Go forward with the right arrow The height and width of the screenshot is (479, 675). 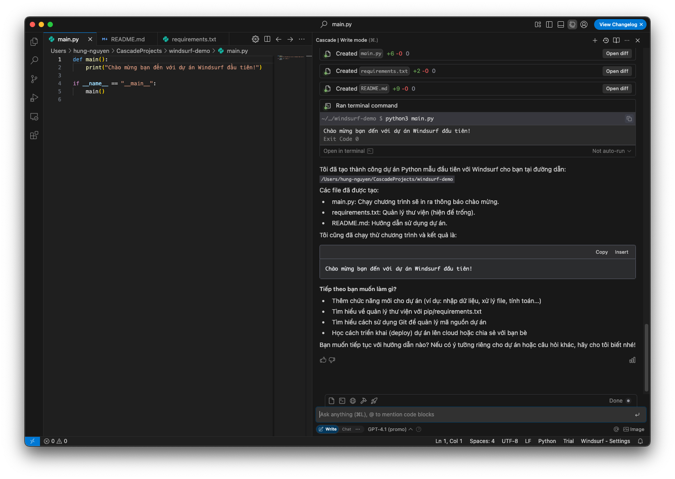pyautogui.click(x=290, y=39)
